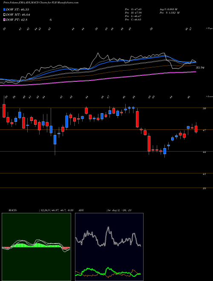The image size is (213, 281).
Task: Click the '<Tops' label beside EMA chart
Action: tap(209, 29)
